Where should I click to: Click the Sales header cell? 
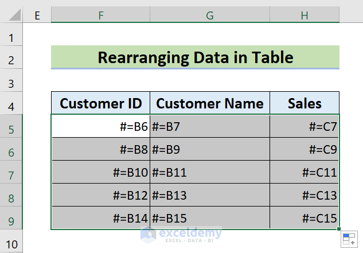point(305,103)
